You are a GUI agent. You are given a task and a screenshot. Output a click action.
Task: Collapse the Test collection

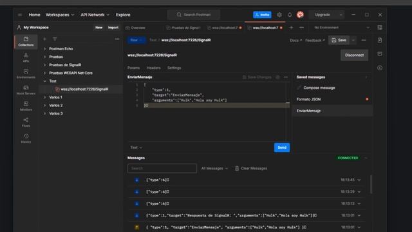[x=44, y=81]
